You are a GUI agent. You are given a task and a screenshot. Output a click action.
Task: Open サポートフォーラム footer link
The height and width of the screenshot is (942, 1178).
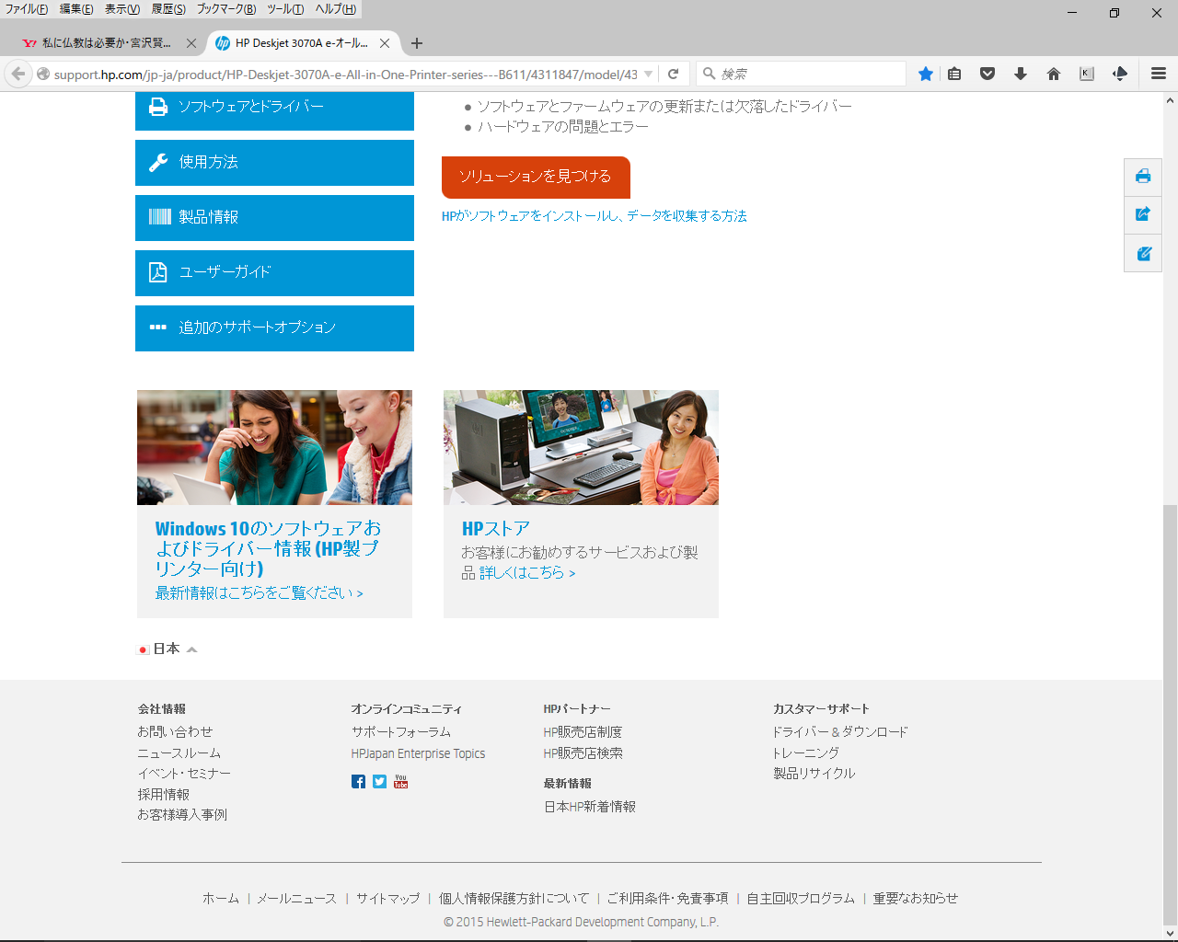(x=401, y=732)
